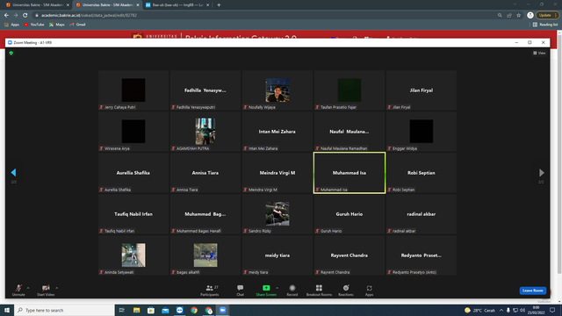Open Microsoft Store from taskbar
This screenshot has height=316, width=562.
click(151, 310)
